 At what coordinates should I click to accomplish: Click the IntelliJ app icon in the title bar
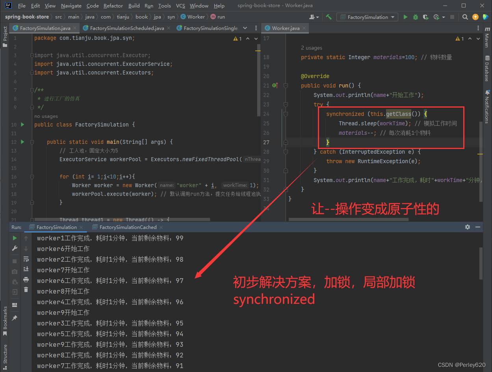tap(8, 6)
